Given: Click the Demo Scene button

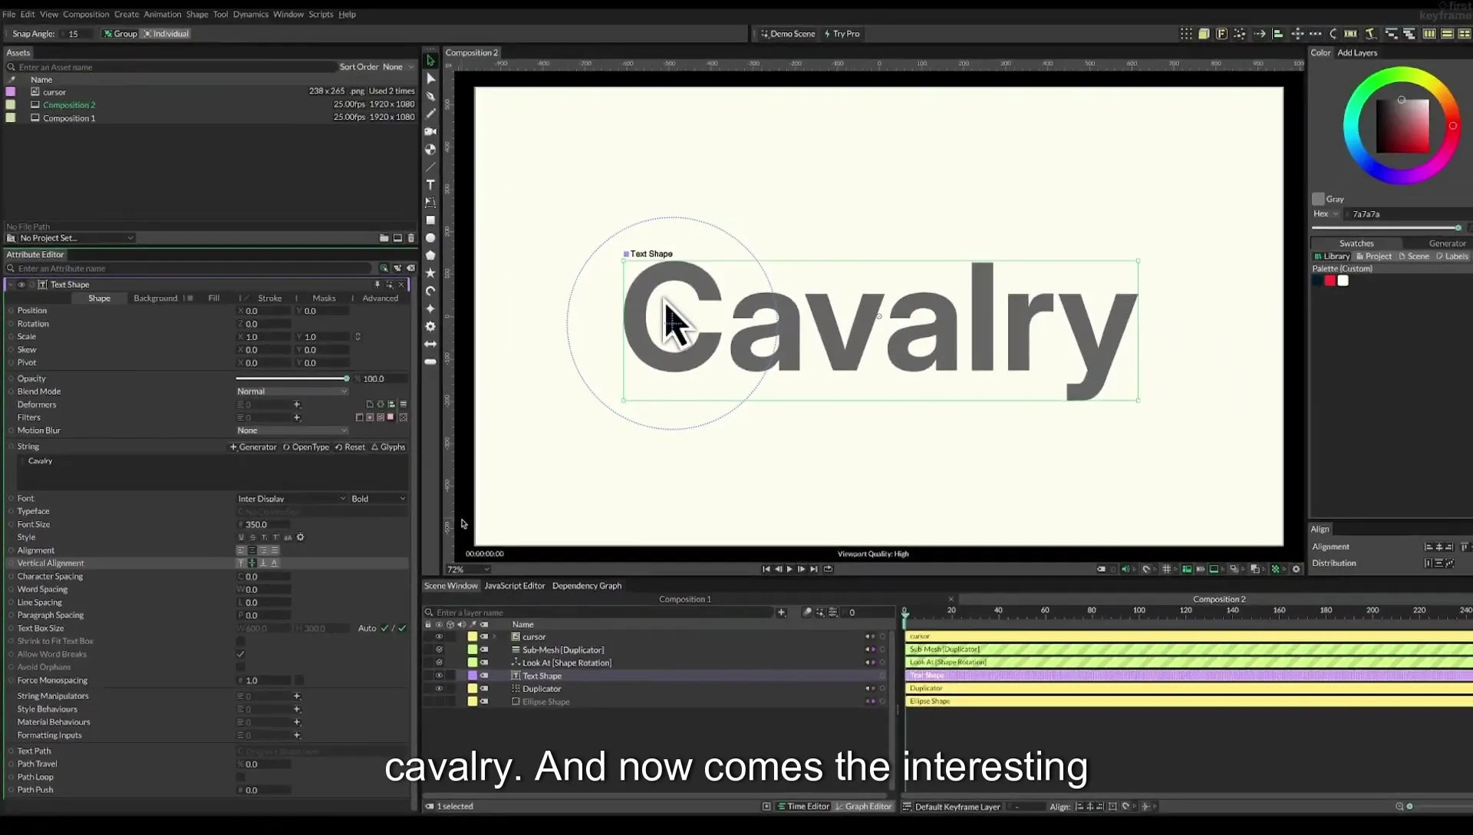Looking at the screenshot, I should coord(788,34).
